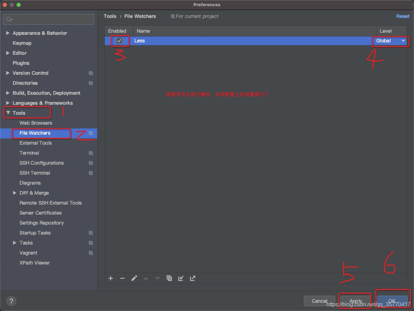Click the Import watchers icon
The image size is (414, 311).
coord(181,278)
